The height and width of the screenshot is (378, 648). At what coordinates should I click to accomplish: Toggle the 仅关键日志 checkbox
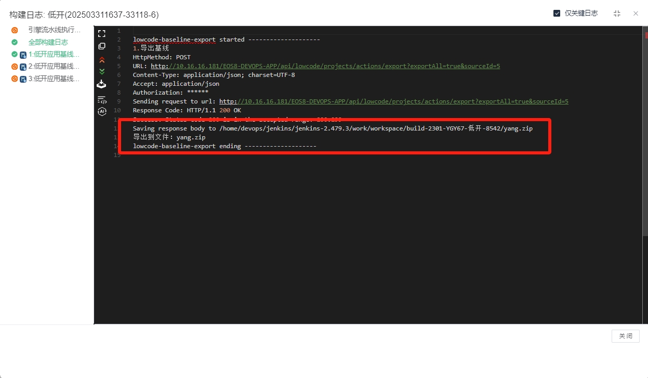click(x=557, y=14)
